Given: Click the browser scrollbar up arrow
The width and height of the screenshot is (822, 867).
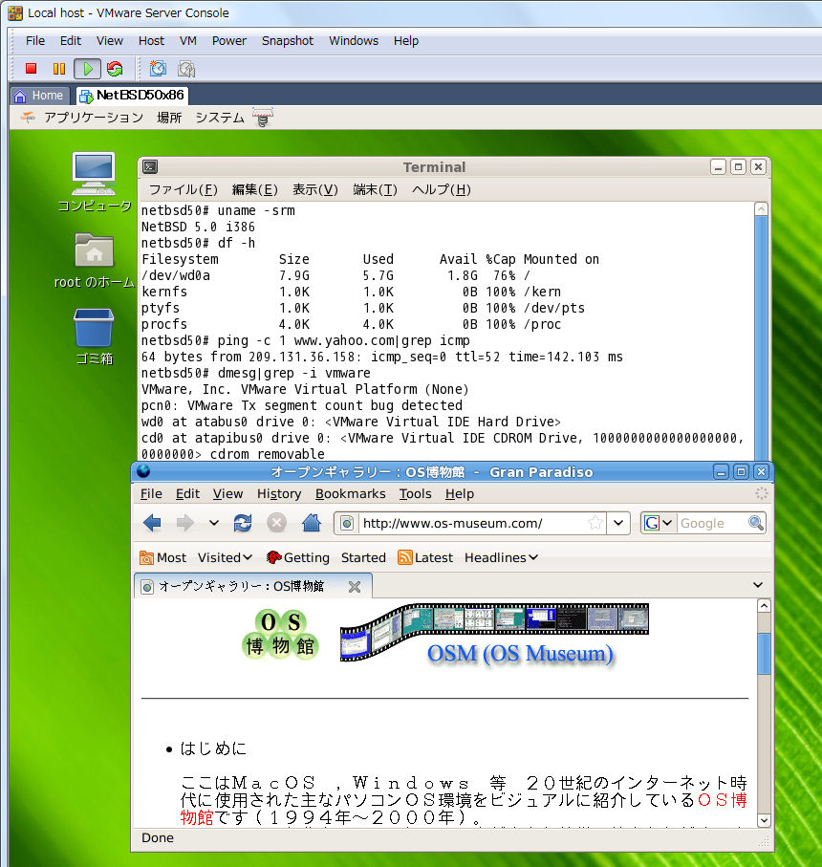Looking at the screenshot, I should click(764, 605).
